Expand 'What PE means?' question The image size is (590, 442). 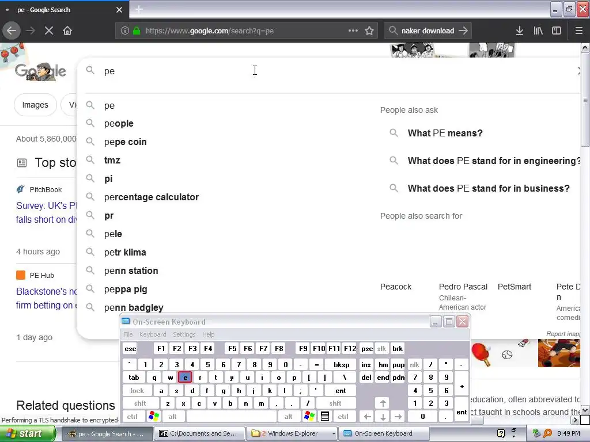click(445, 133)
